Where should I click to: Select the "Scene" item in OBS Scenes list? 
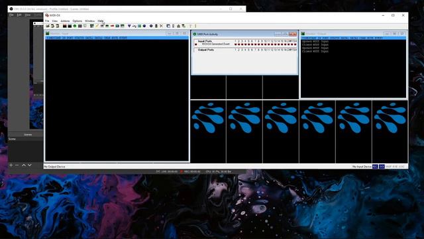click(x=12, y=139)
